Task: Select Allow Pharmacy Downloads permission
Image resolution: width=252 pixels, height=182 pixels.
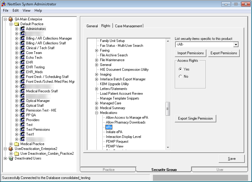Action: point(126,122)
